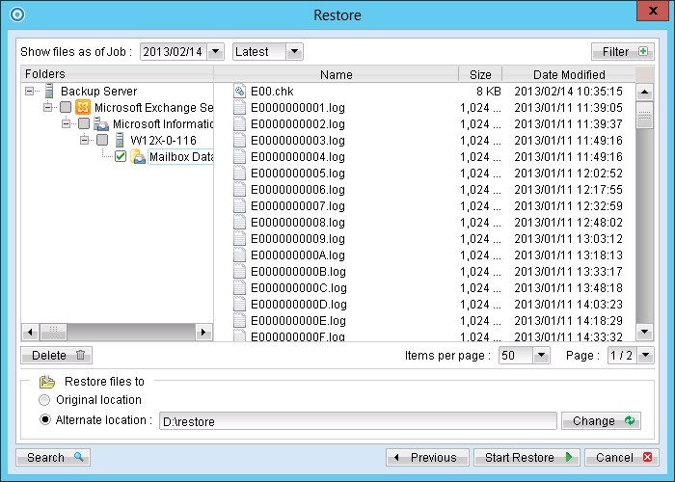Sort files by Date Modified column header

tap(569, 74)
